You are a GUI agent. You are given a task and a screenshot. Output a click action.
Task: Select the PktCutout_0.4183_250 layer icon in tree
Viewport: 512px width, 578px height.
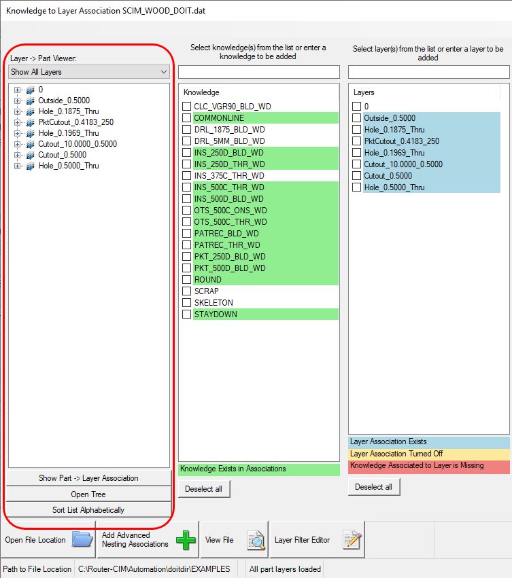(x=30, y=122)
